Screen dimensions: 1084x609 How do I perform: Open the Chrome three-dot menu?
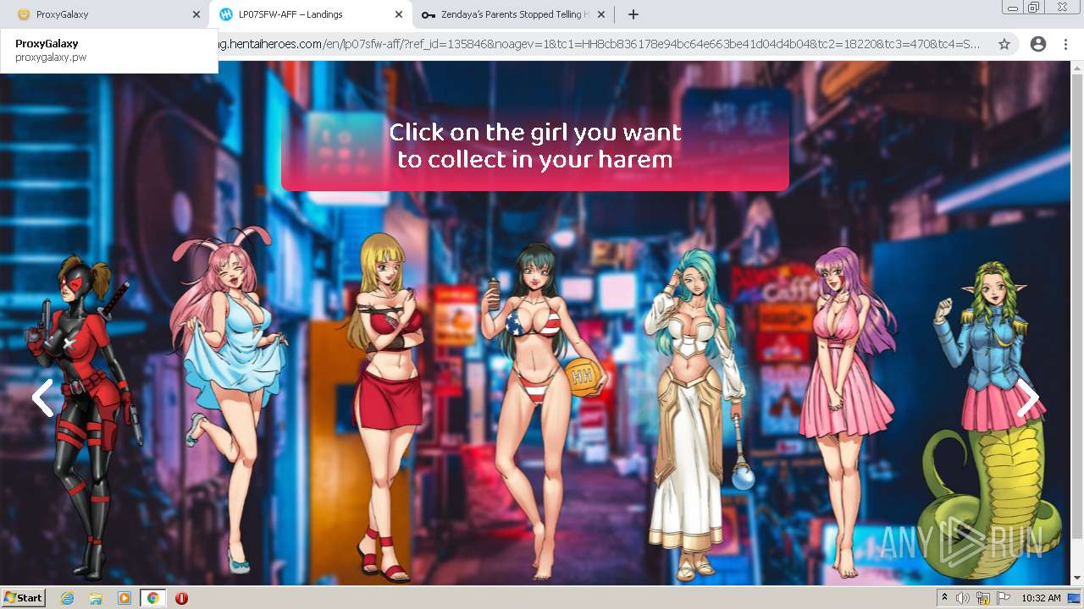1065,44
